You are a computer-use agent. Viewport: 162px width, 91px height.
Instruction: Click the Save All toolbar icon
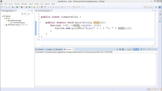(x=9, y=7)
